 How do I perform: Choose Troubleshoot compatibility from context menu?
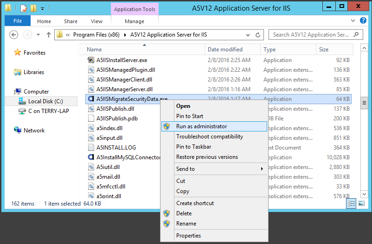[x=214, y=137]
